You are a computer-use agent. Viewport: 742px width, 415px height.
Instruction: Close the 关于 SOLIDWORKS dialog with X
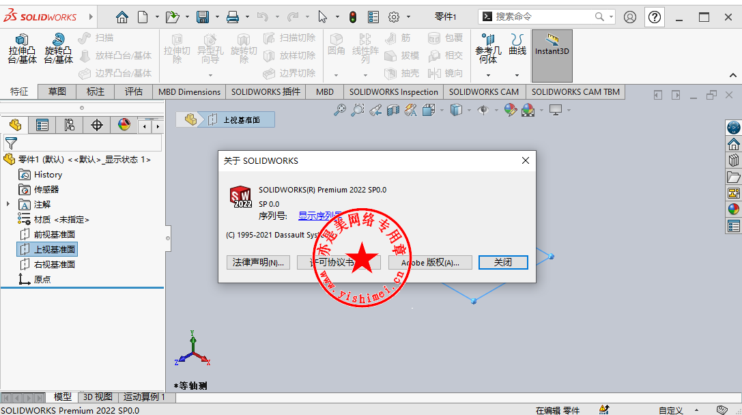tap(525, 161)
